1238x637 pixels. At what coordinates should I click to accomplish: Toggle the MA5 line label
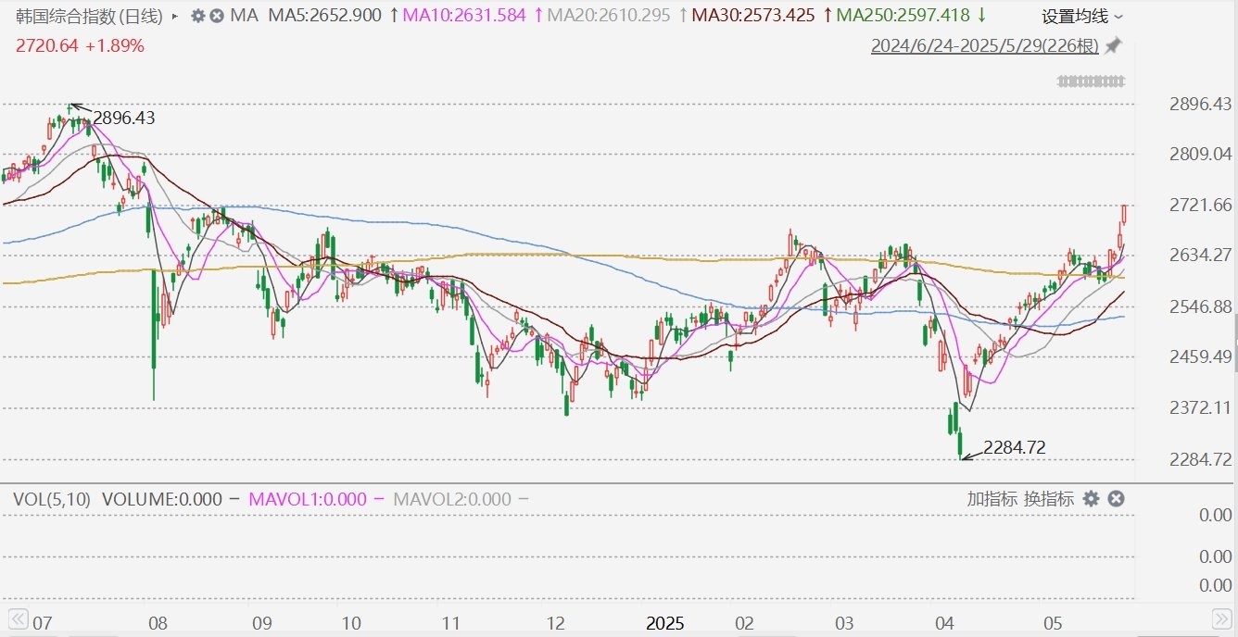coord(324,16)
